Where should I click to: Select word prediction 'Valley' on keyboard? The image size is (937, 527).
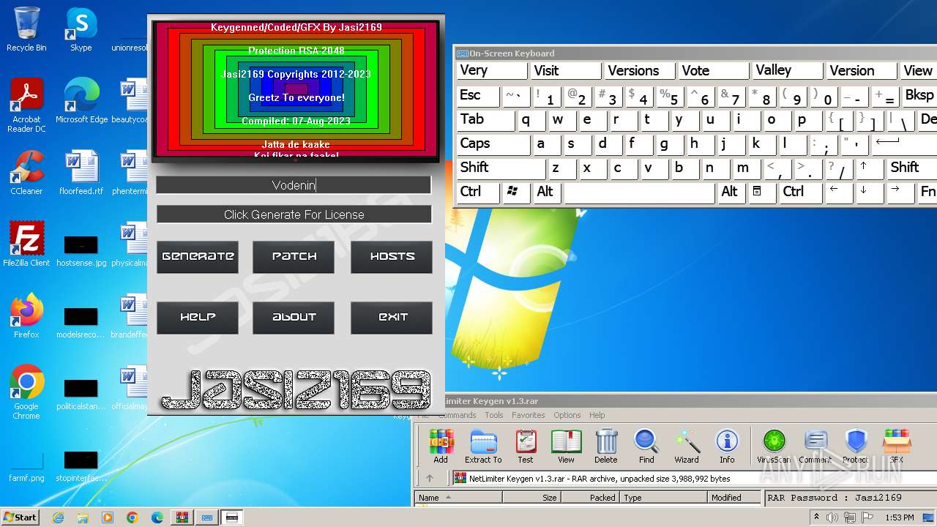pos(788,71)
